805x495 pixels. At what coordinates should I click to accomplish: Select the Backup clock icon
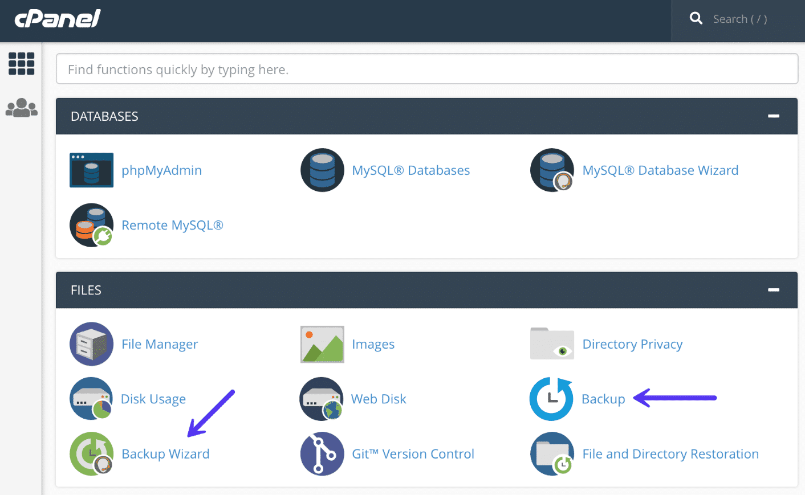coord(551,399)
